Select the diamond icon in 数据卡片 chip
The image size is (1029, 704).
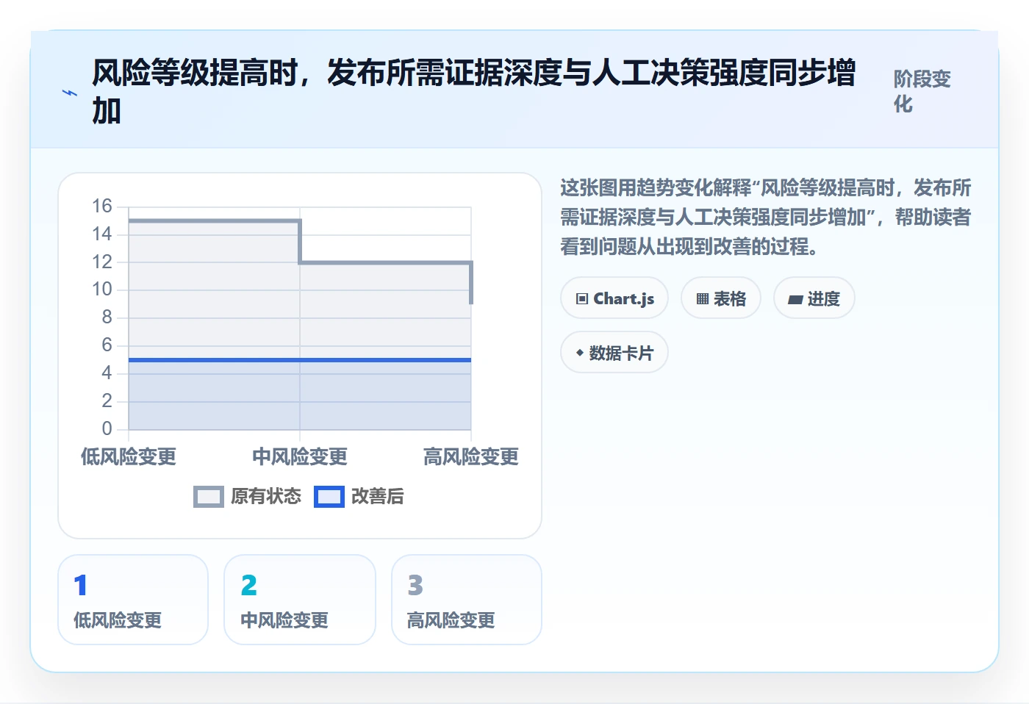click(580, 353)
